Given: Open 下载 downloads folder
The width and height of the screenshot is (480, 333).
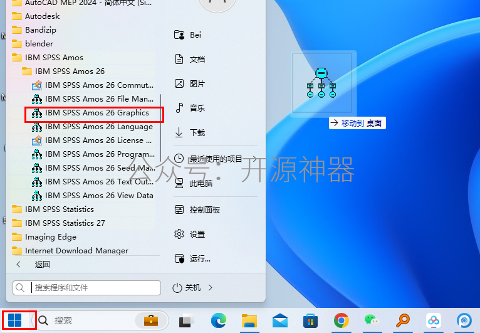Looking at the screenshot, I should click(x=189, y=133).
